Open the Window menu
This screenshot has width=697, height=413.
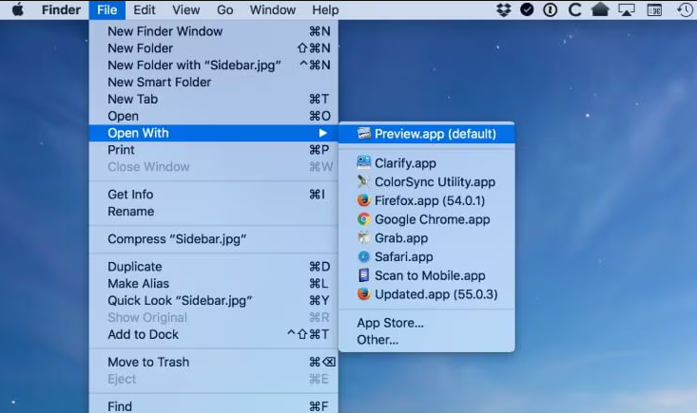point(273,9)
